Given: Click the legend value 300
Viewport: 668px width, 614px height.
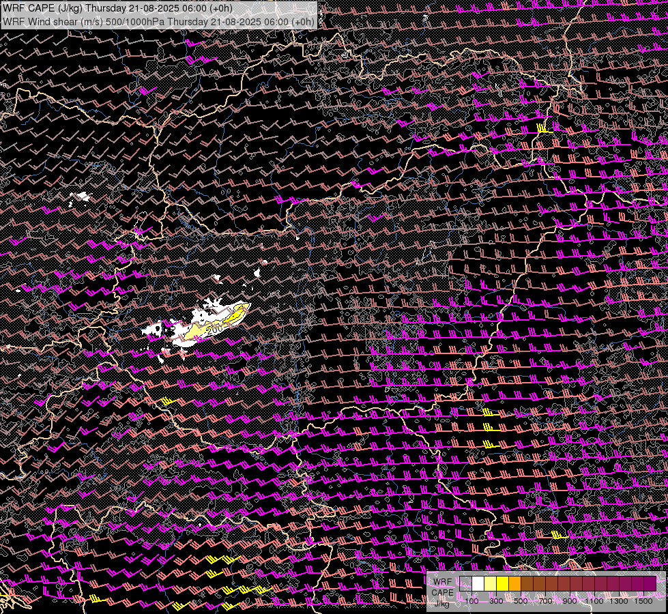Looking at the screenshot, I should pyautogui.click(x=496, y=601).
